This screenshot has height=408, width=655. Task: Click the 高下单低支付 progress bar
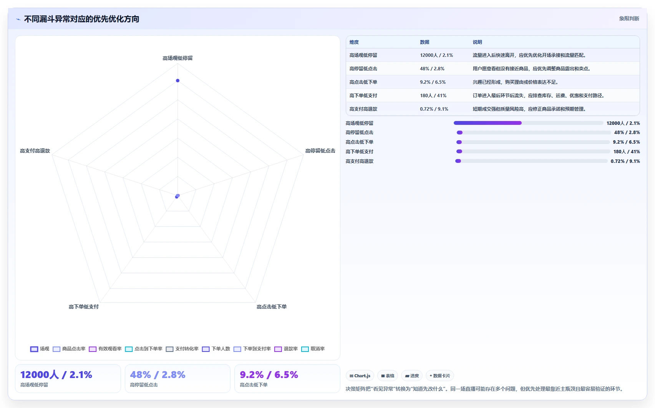pos(533,151)
